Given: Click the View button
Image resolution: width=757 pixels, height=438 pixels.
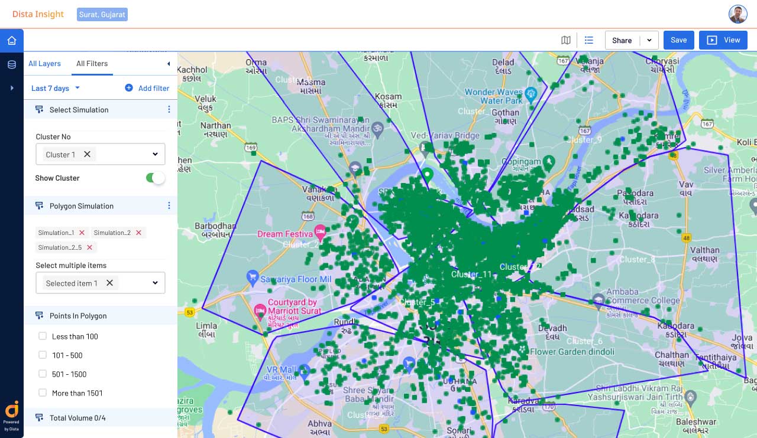Looking at the screenshot, I should click(723, 40).
